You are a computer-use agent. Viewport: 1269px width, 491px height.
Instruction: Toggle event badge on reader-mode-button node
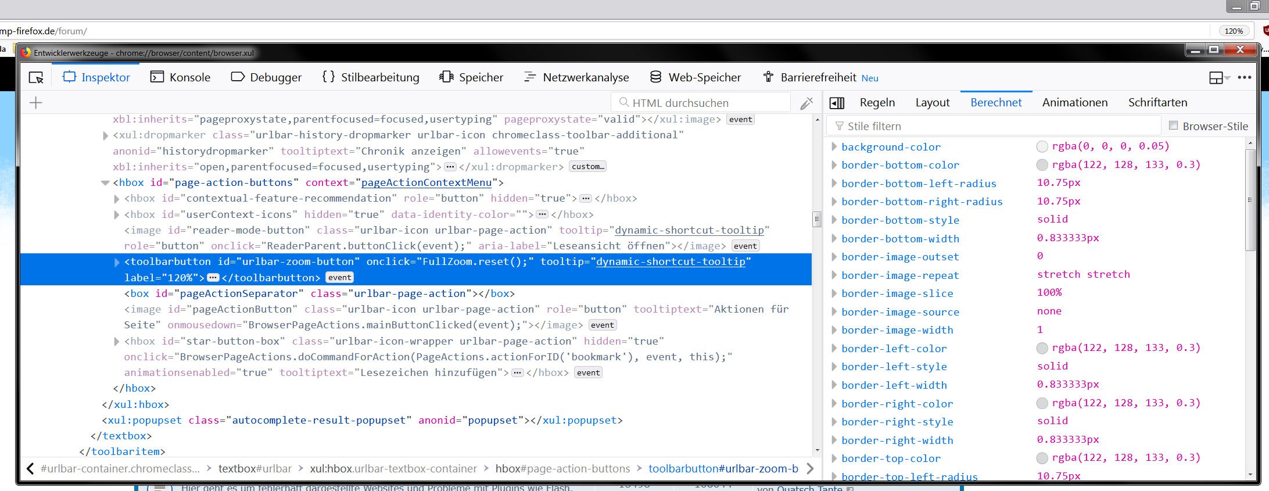pyautogui.click(x=745, y=246)
